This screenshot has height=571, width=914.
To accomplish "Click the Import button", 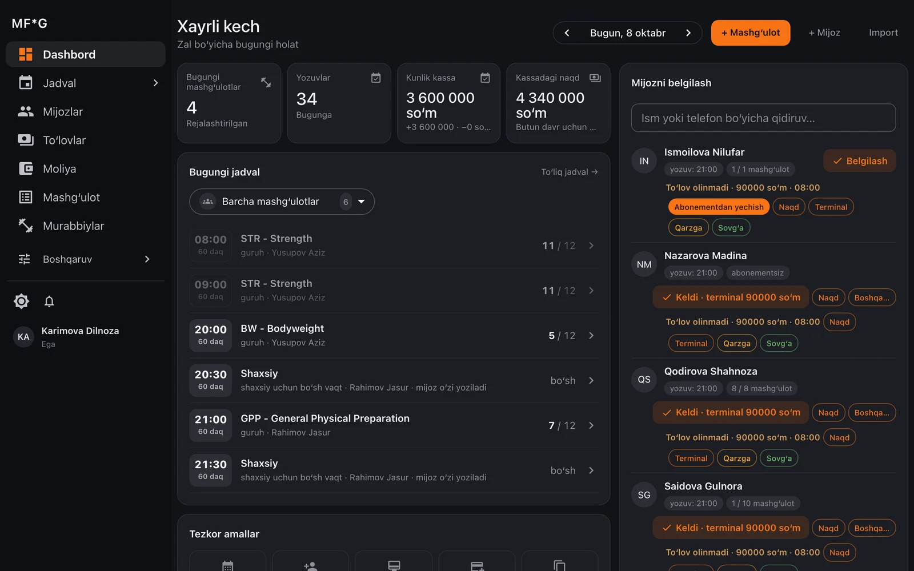I will [883, 33].
